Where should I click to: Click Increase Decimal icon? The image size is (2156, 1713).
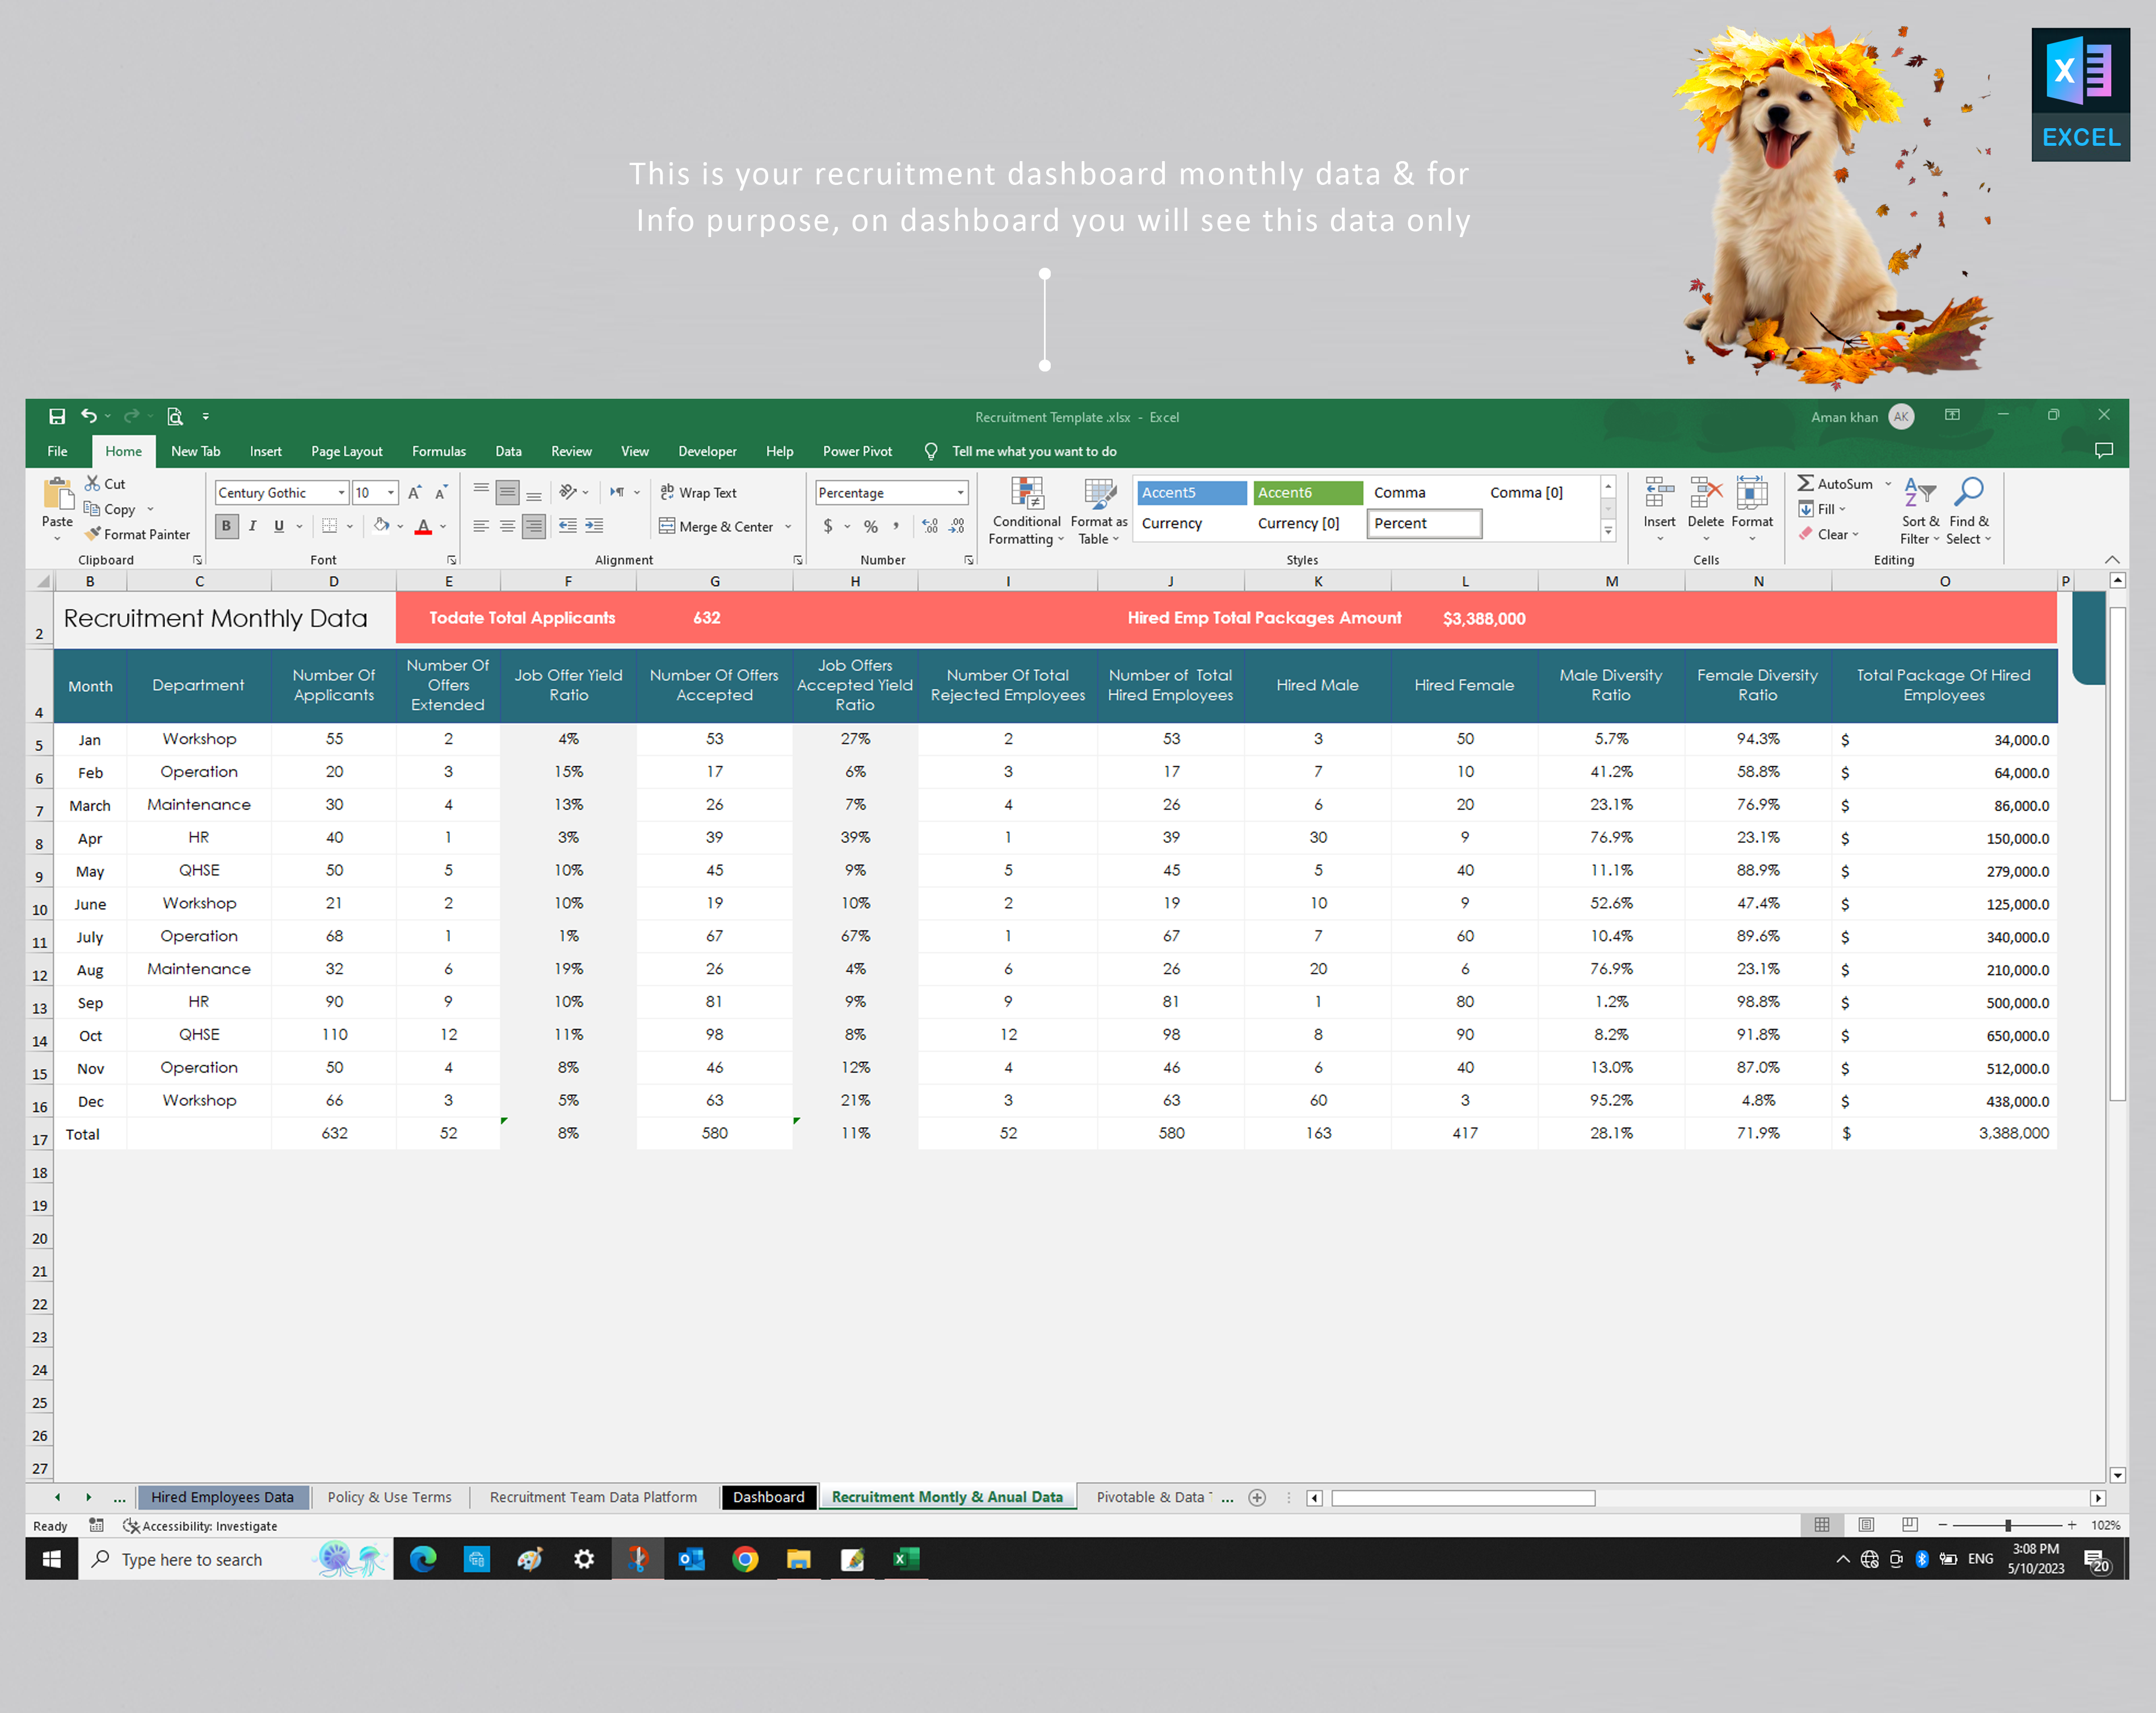930,526
